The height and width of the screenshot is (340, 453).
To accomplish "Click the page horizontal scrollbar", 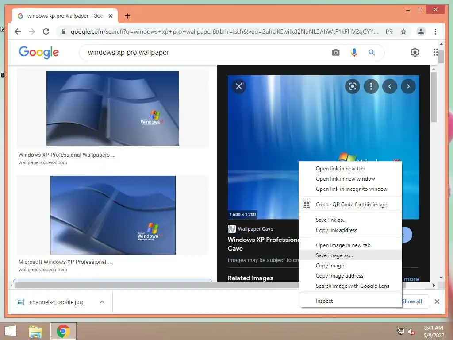I will click(x=211, y=286).
